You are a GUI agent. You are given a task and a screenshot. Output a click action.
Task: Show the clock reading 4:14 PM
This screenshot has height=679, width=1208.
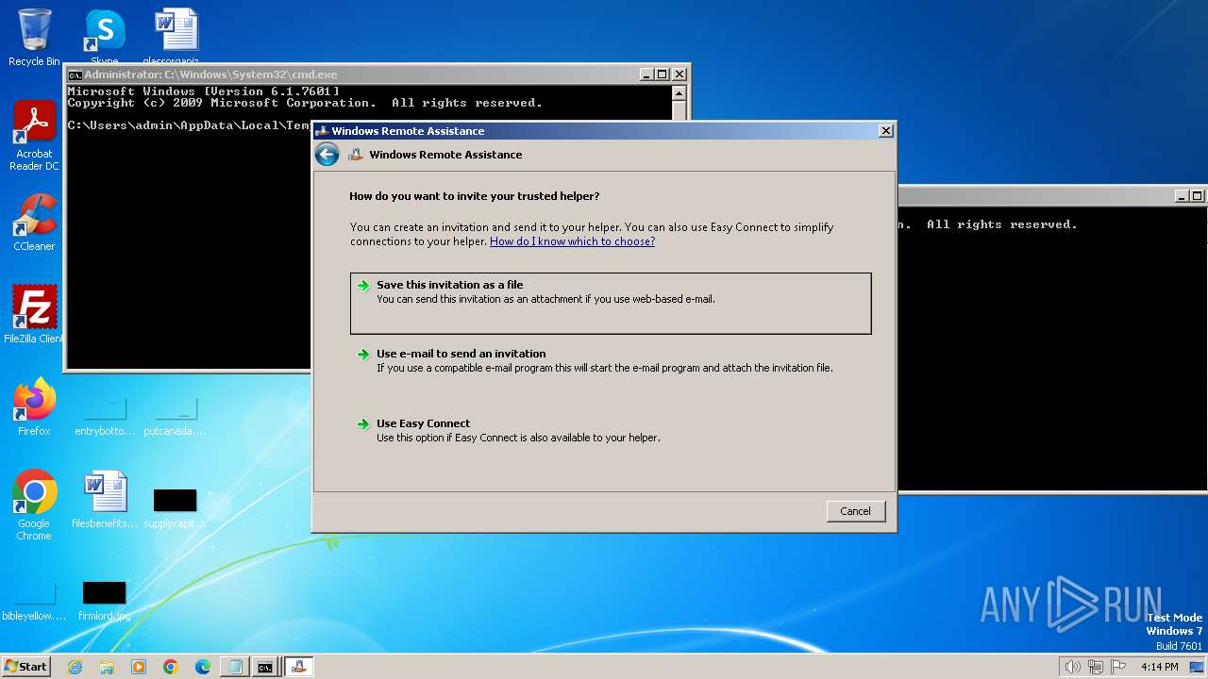pyautogui.click(x=1159, y=667)
